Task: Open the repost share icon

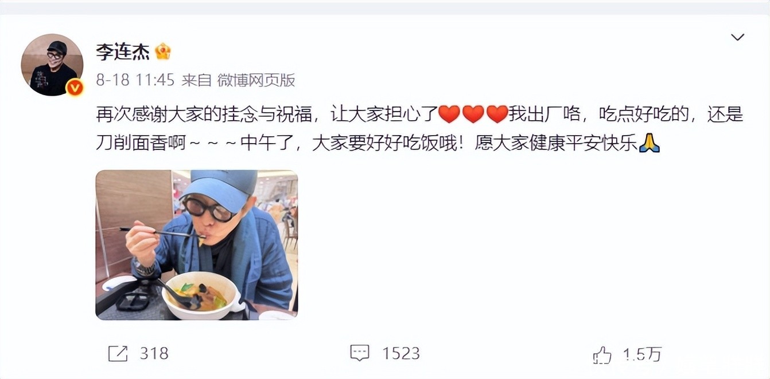Action: pos(118,353)
